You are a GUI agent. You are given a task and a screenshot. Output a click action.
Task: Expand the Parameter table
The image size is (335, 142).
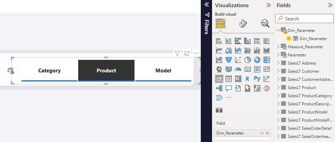coord(278,55)
